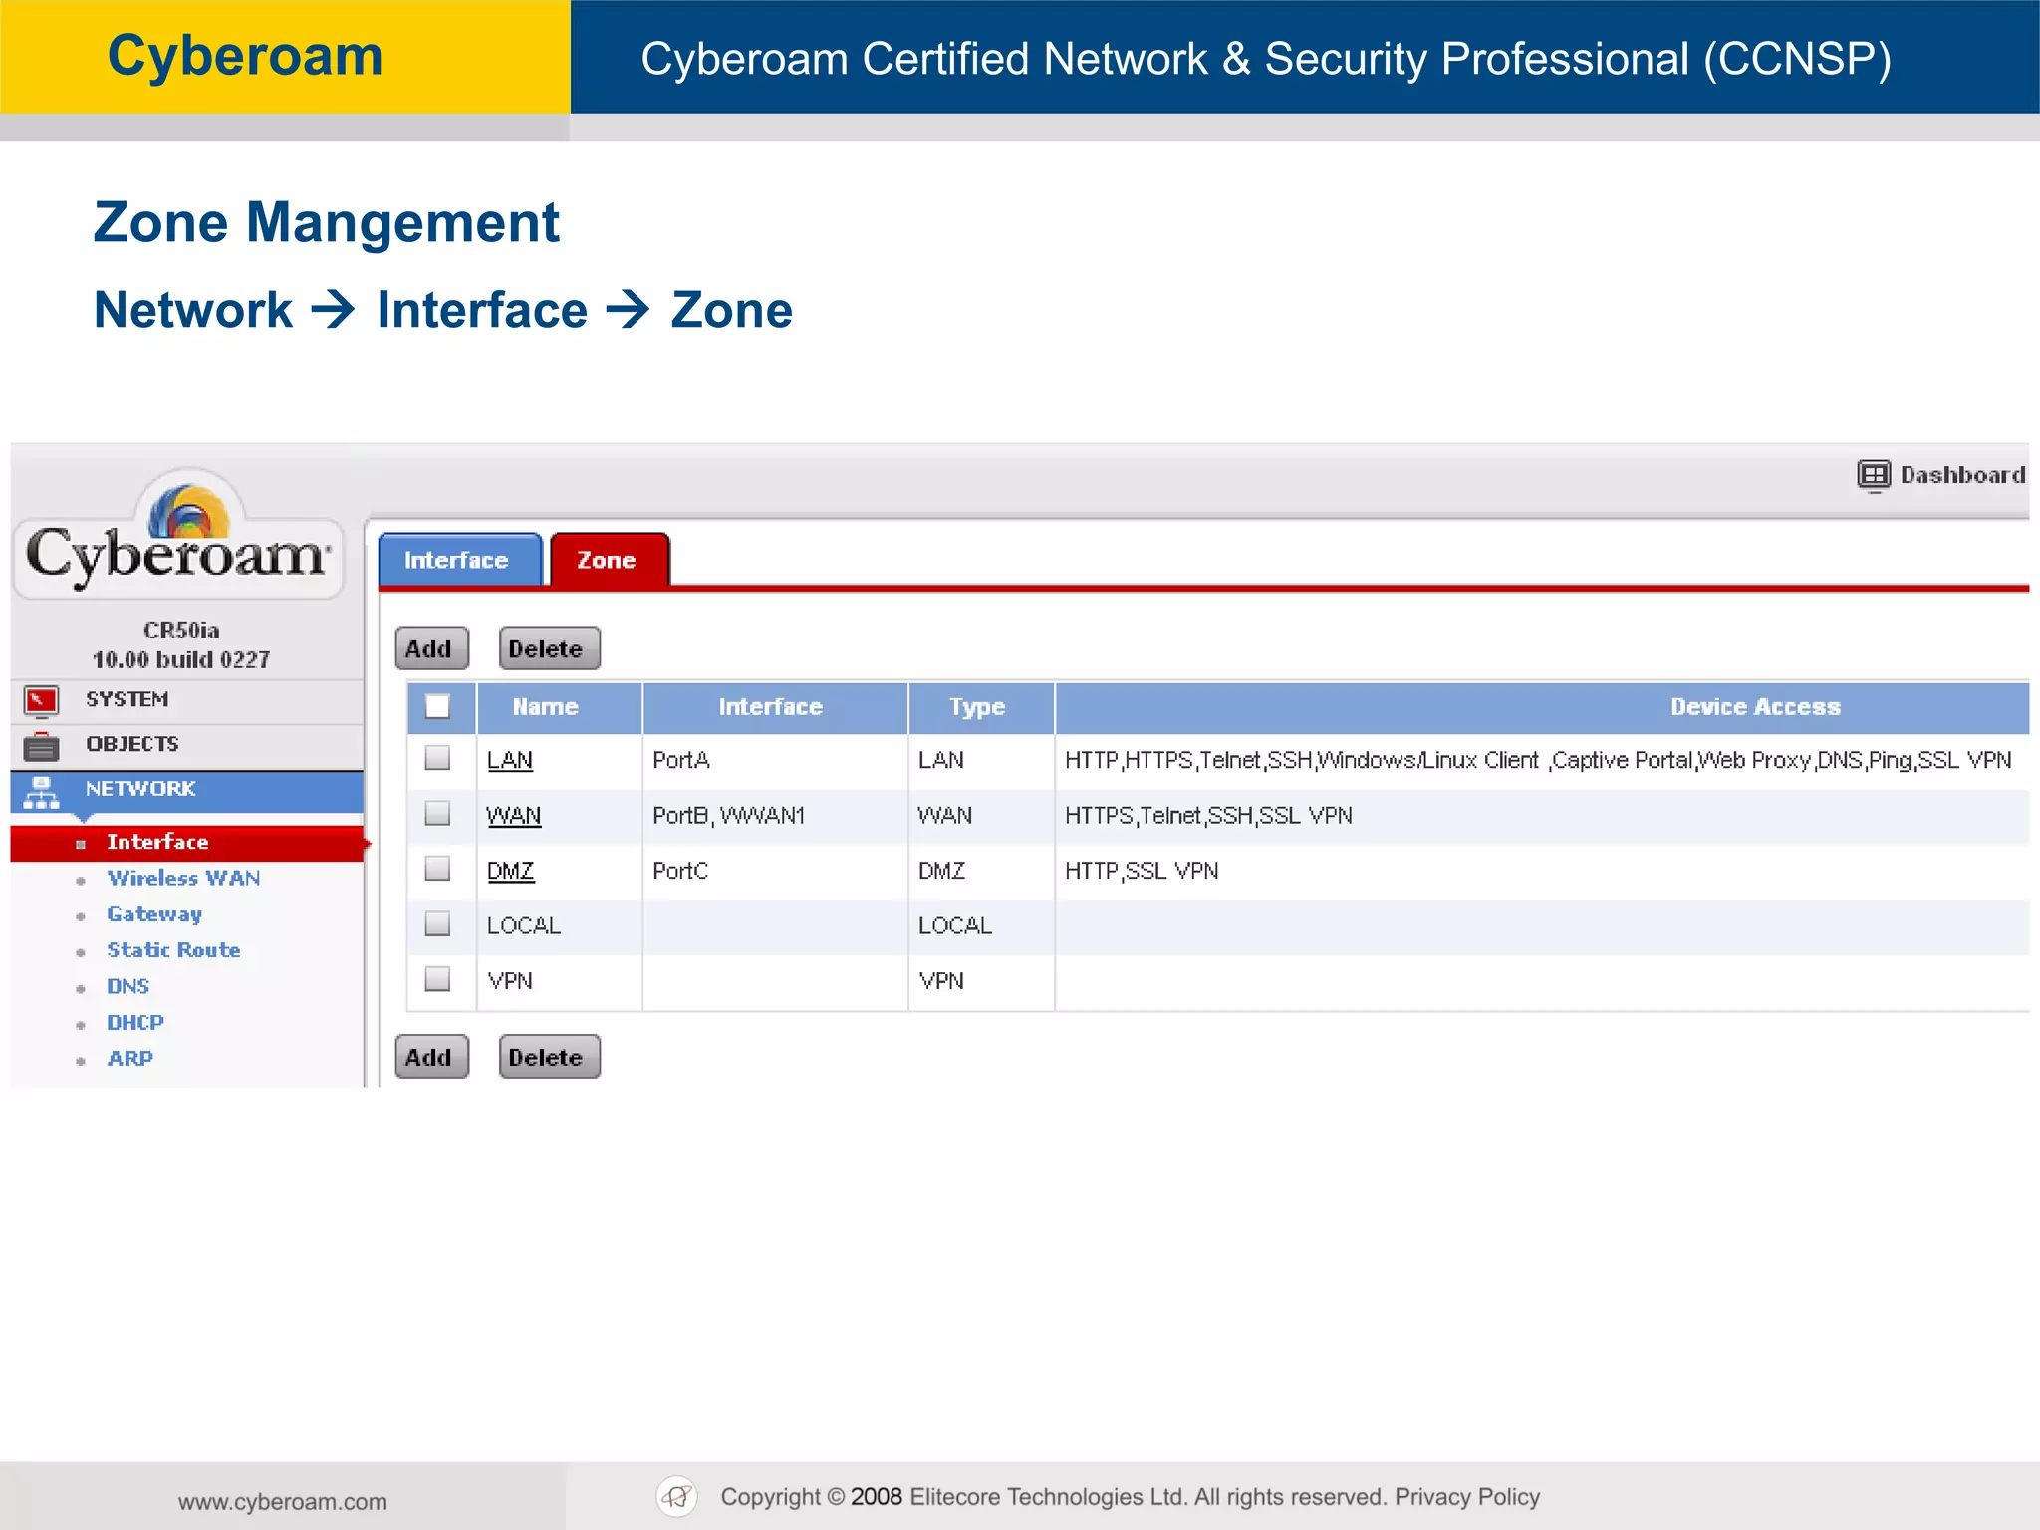This screenshot has width=2040, height=1530.
Task: Click the Device Access column header
Action: tap(1543, 707)
